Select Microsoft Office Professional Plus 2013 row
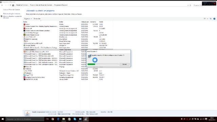Viewport: 217px width, 122px height. pyautogui.click(x=68, y=52)
